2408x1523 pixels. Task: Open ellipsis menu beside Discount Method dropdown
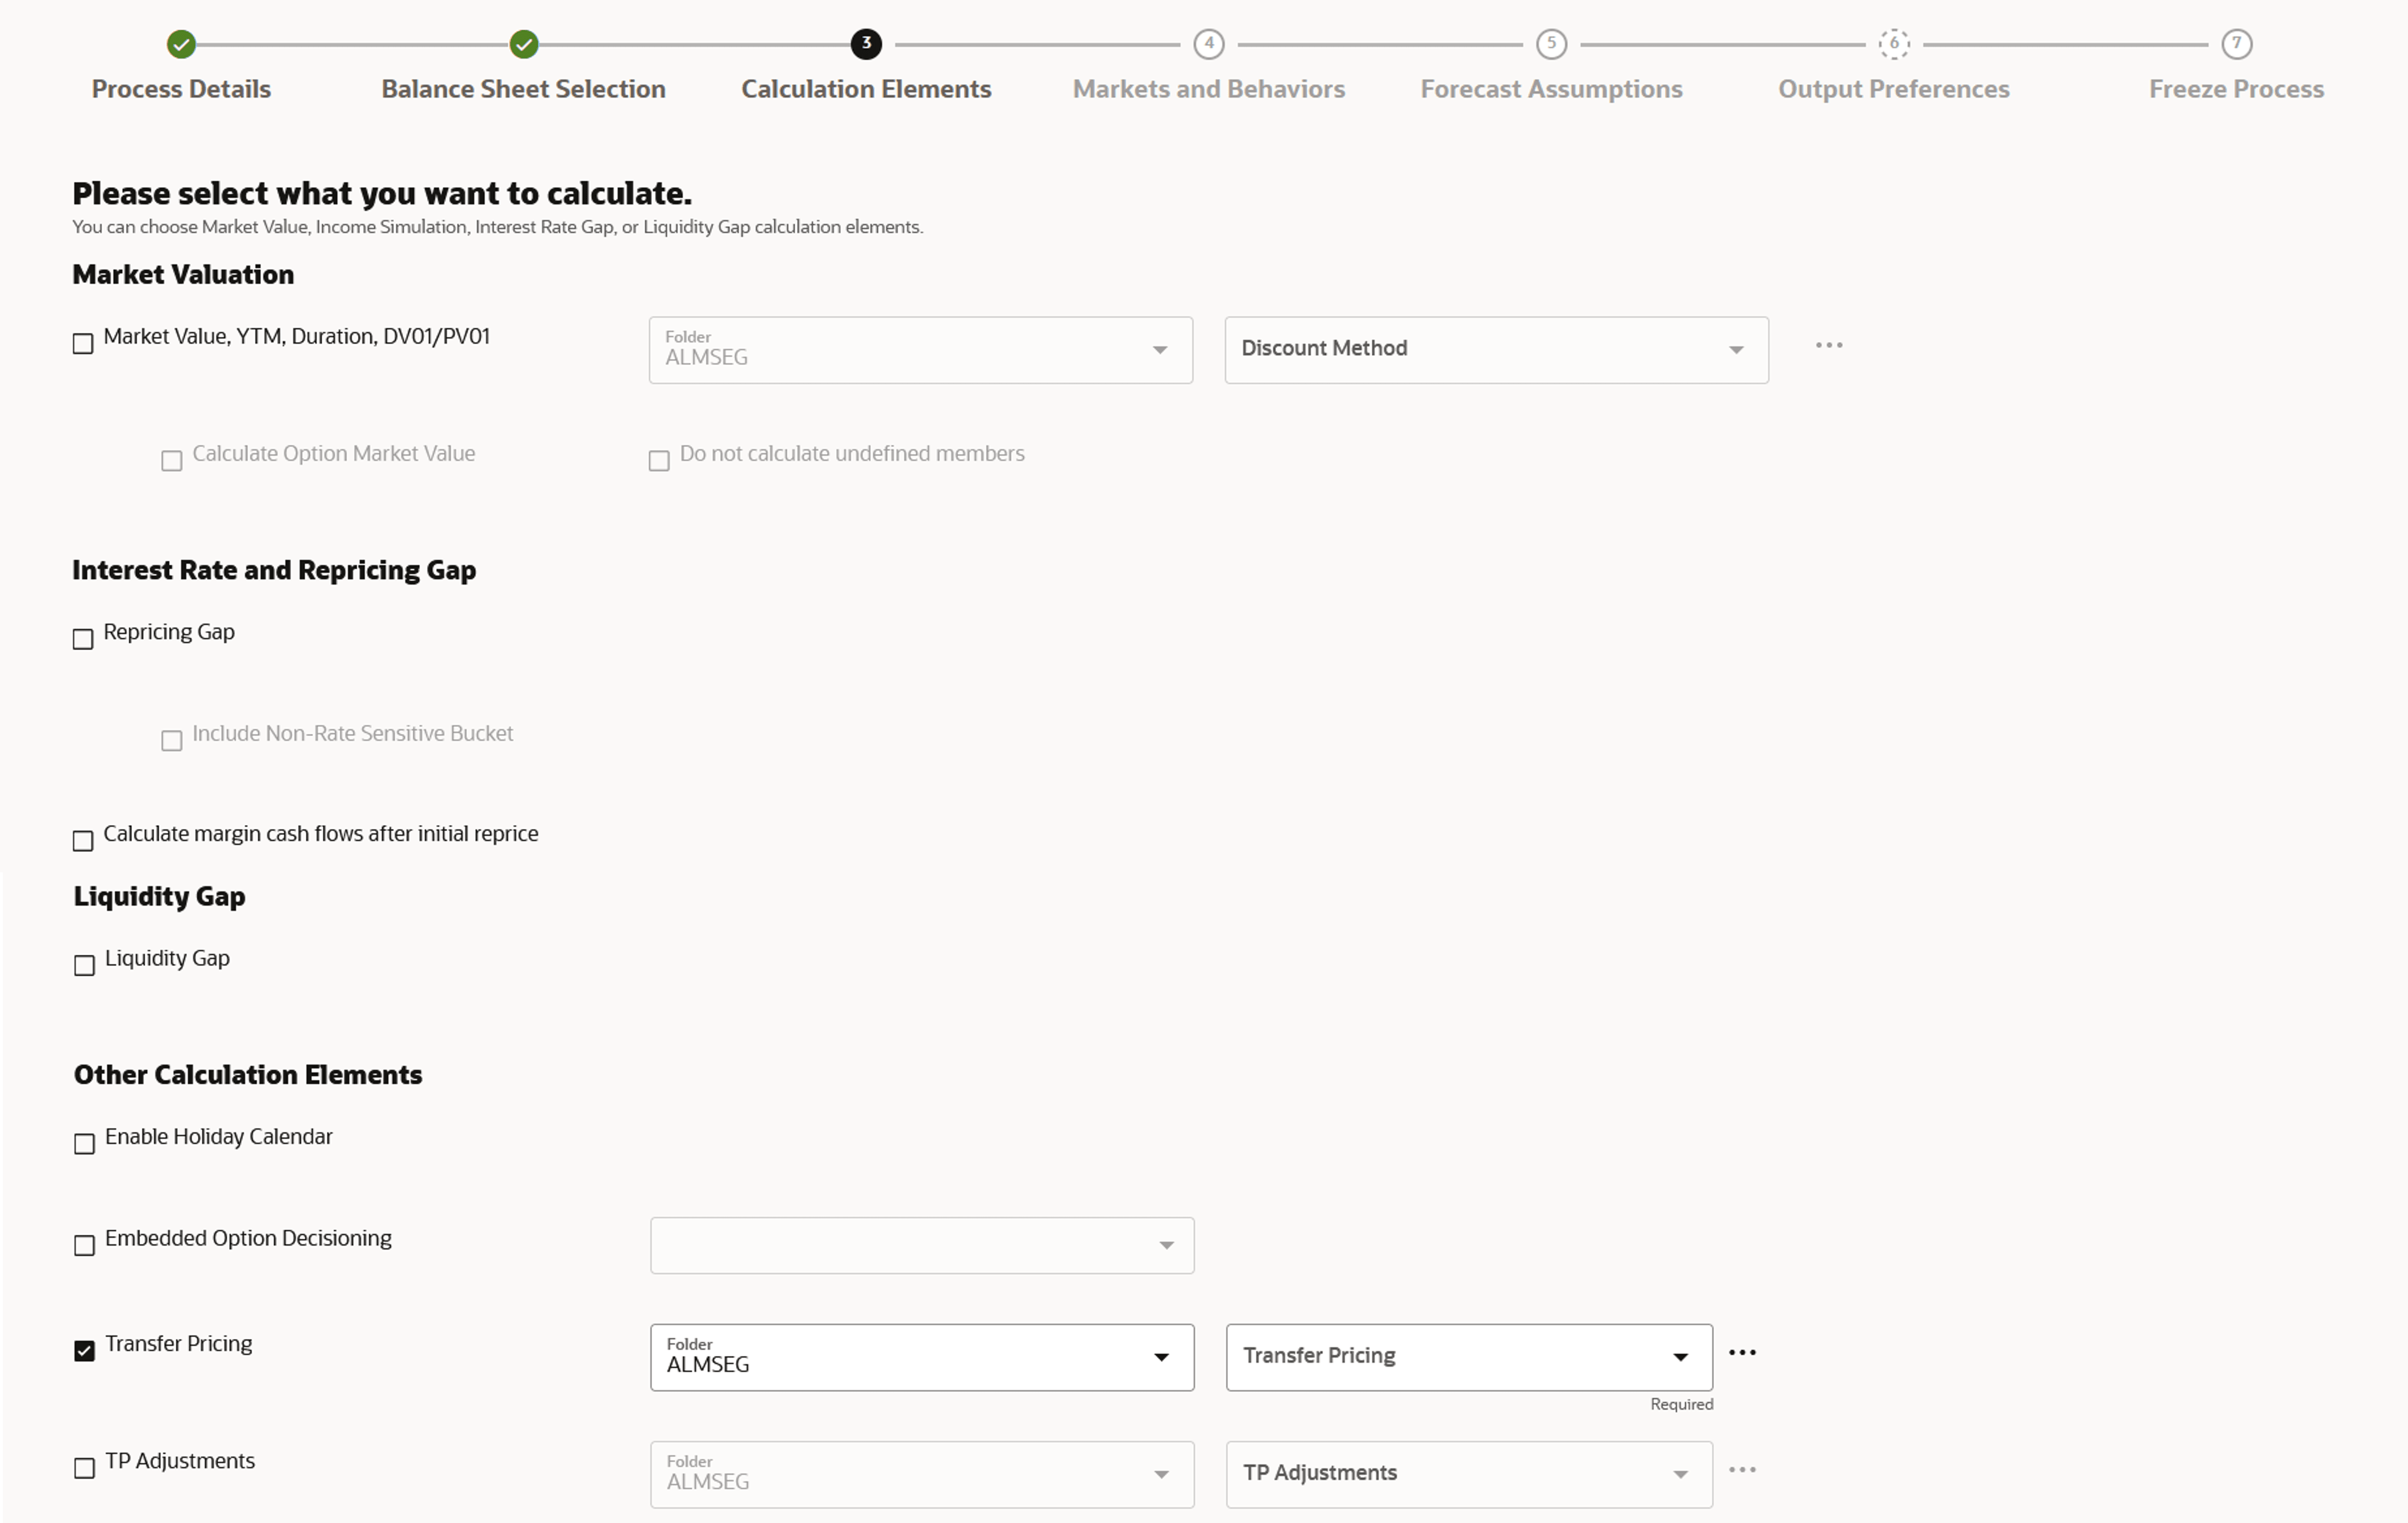[1828, 346]
